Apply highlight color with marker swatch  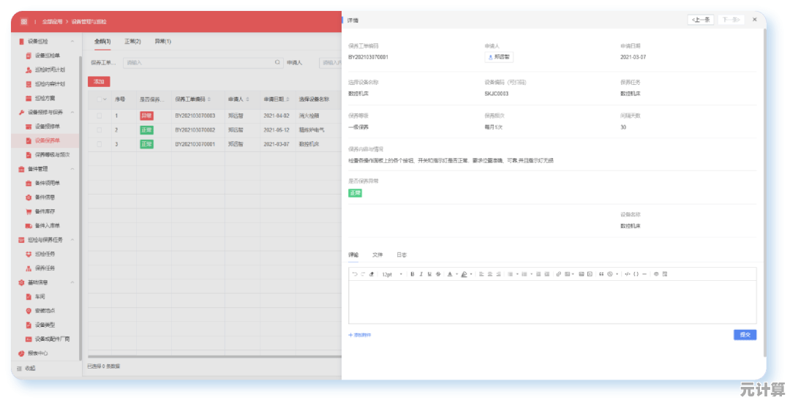point(464,274)
